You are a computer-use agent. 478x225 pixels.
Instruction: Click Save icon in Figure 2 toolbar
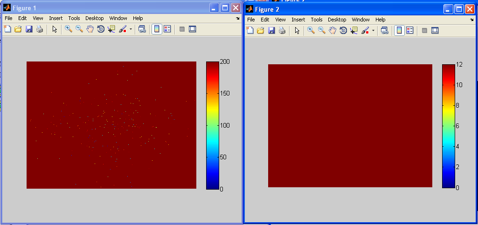tap(271, 30)
